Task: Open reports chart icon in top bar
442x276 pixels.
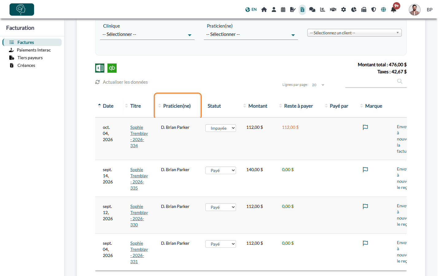Action: point(323,10)
